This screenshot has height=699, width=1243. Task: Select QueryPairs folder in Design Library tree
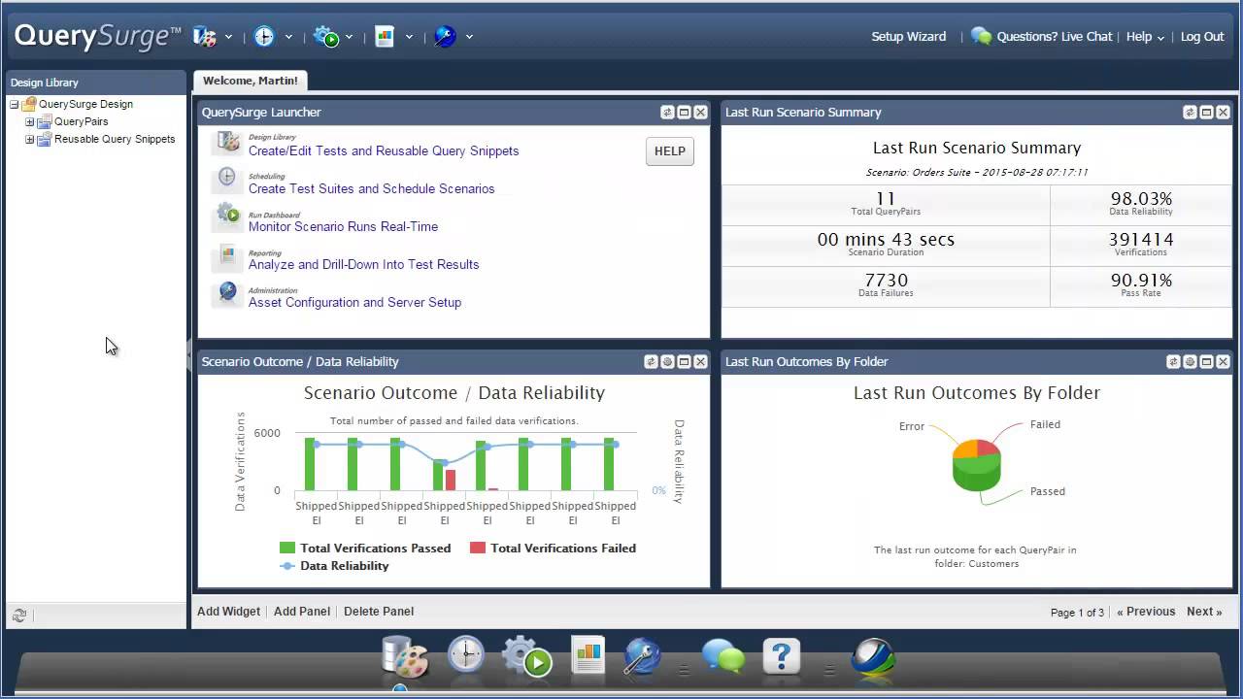tap(82, 121)
